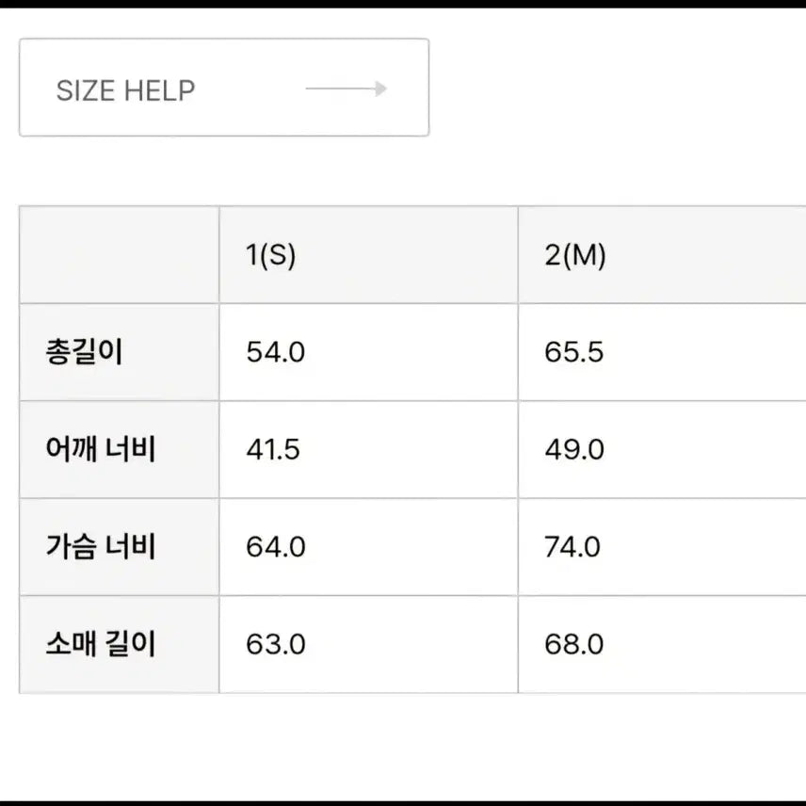Click the 소매 길이 value for size 1(S)
This screenshot has height=806, width=806.
pyautogui.click(x=272, y=644)
